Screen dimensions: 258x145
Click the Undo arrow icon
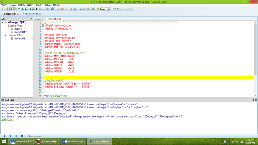pos(114,9)
